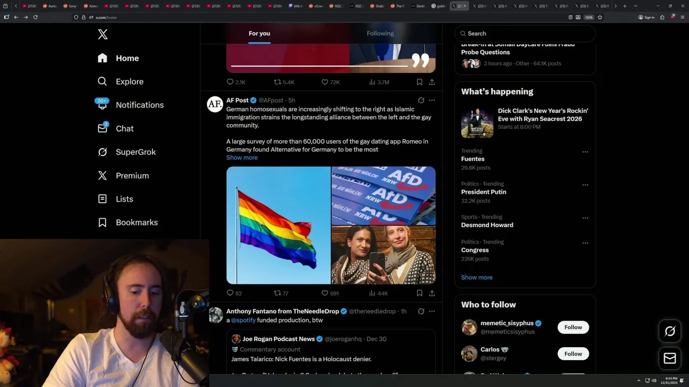Viewport: 689px width, 387px height.
Task: Reload the page in the browser
Action: tap(36, 17)
